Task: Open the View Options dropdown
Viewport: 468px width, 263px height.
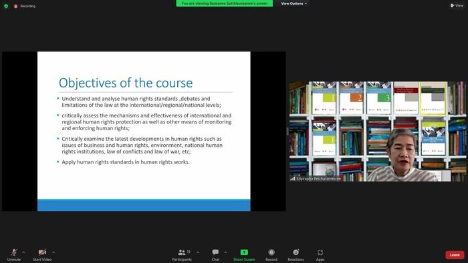Action: pos(294,3)
